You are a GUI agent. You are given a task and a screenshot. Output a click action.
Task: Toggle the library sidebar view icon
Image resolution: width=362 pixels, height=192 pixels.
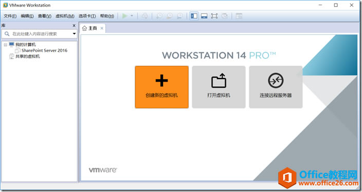194,16
